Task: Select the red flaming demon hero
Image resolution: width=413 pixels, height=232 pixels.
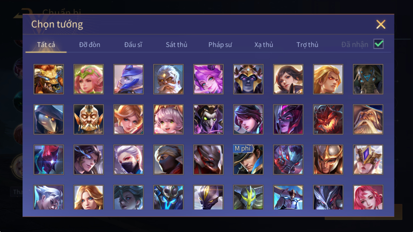Action: point(328,119)
